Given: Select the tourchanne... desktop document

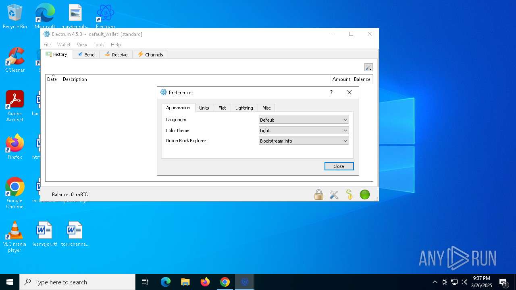Looking at the screenshot, I should (75, 234).
